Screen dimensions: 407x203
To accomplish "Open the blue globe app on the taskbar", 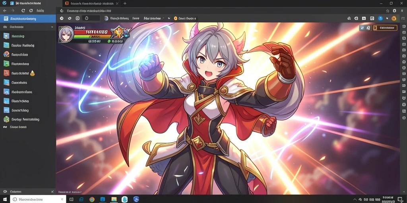I will click(136, 199).
